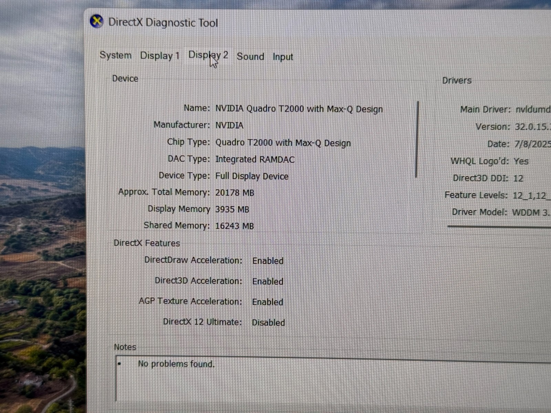Click the total memory value '20178 MB'
Screen dimensions: 551x413
pyautogui.click(x=235, y=193)
